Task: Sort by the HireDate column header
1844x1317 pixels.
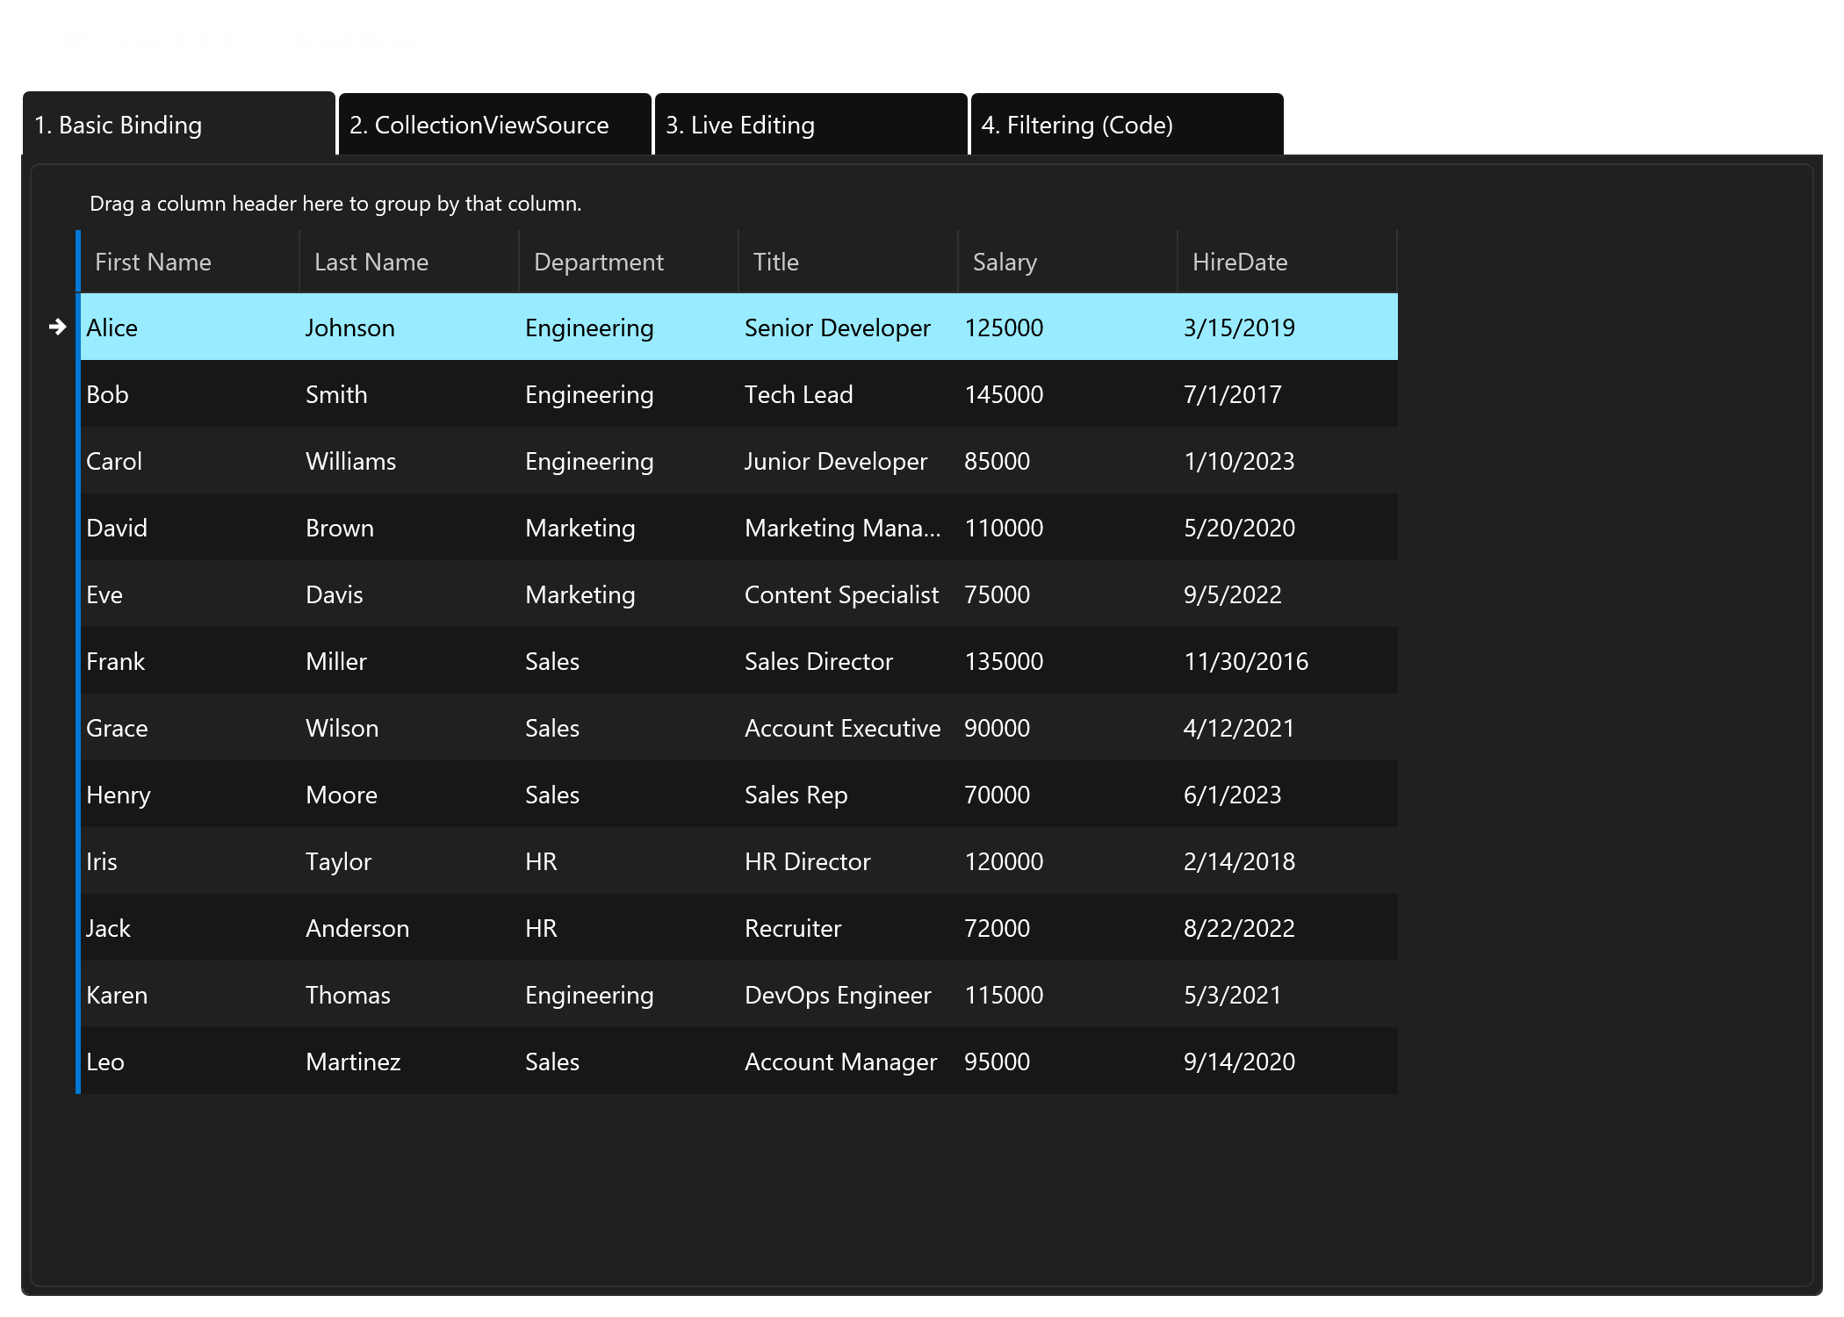Action: (x=1239, y=261)
